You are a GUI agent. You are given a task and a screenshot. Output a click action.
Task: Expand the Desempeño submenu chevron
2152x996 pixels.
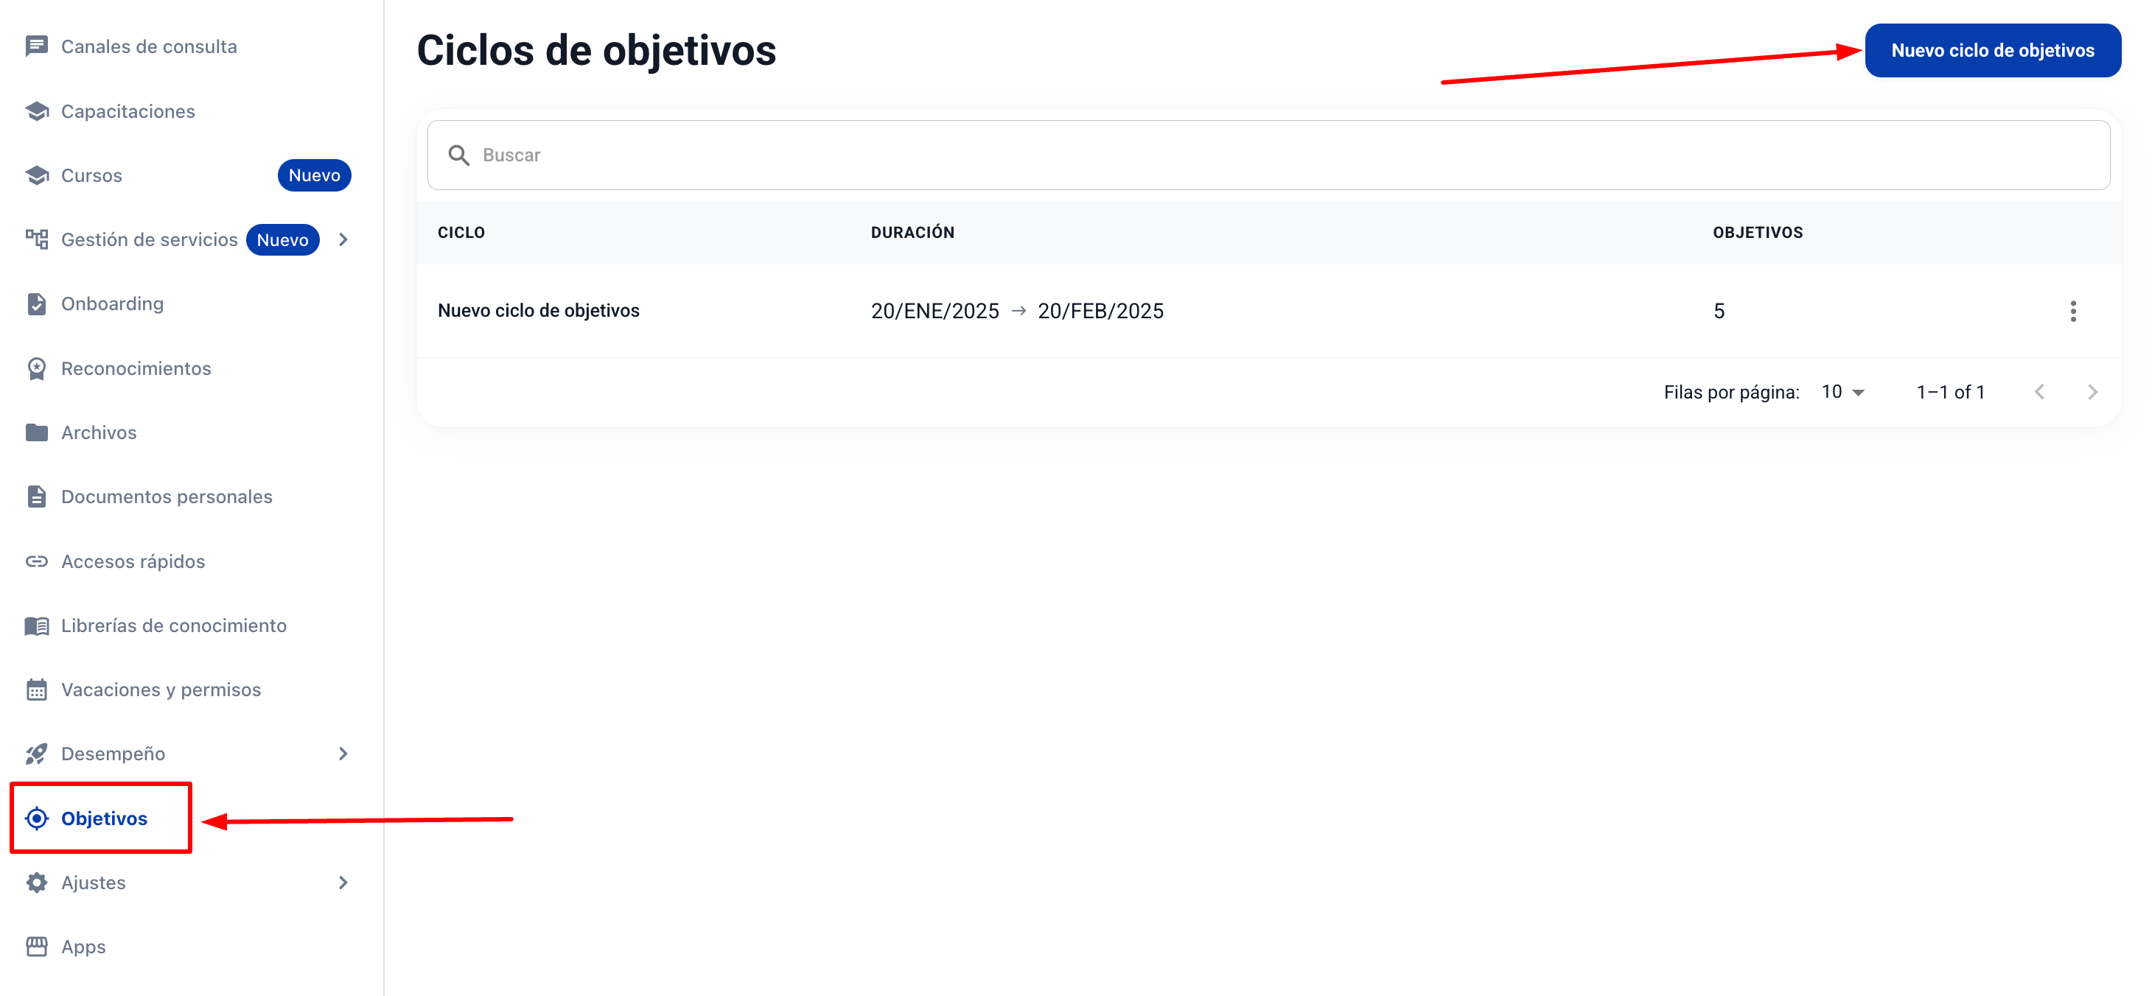point(343,754)
